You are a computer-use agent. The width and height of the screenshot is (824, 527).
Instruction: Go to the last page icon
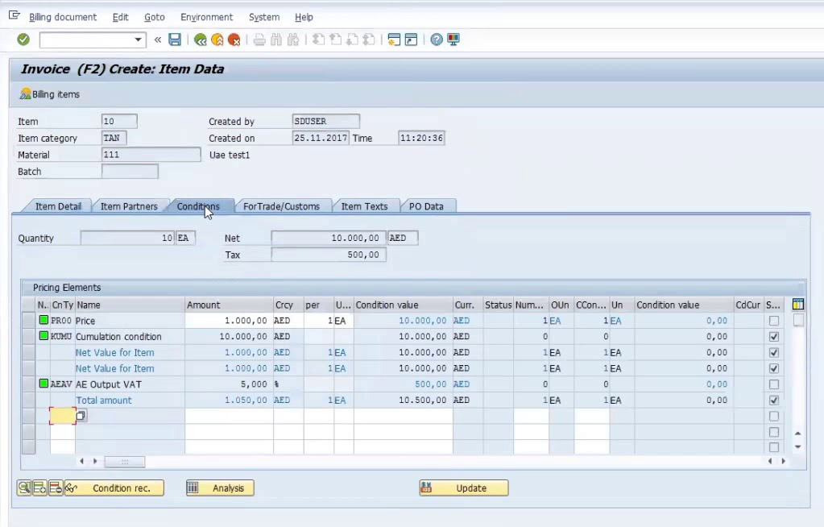pyautogui.click(x=369, y=39)
